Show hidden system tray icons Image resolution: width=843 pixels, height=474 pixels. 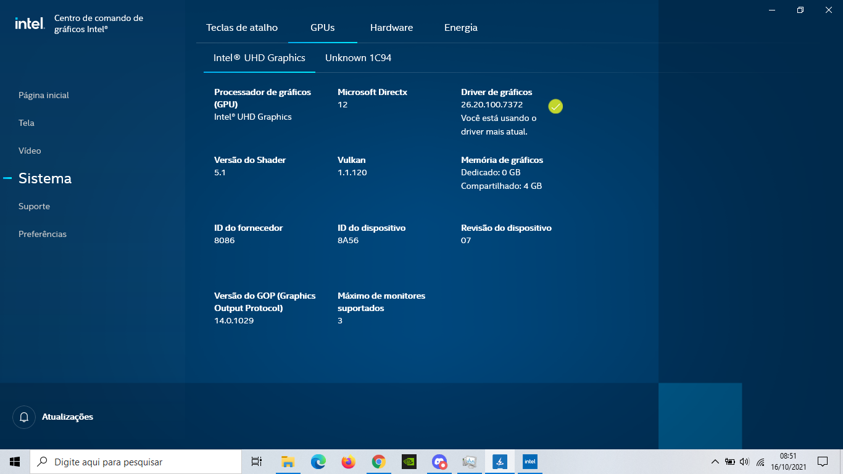715,462
